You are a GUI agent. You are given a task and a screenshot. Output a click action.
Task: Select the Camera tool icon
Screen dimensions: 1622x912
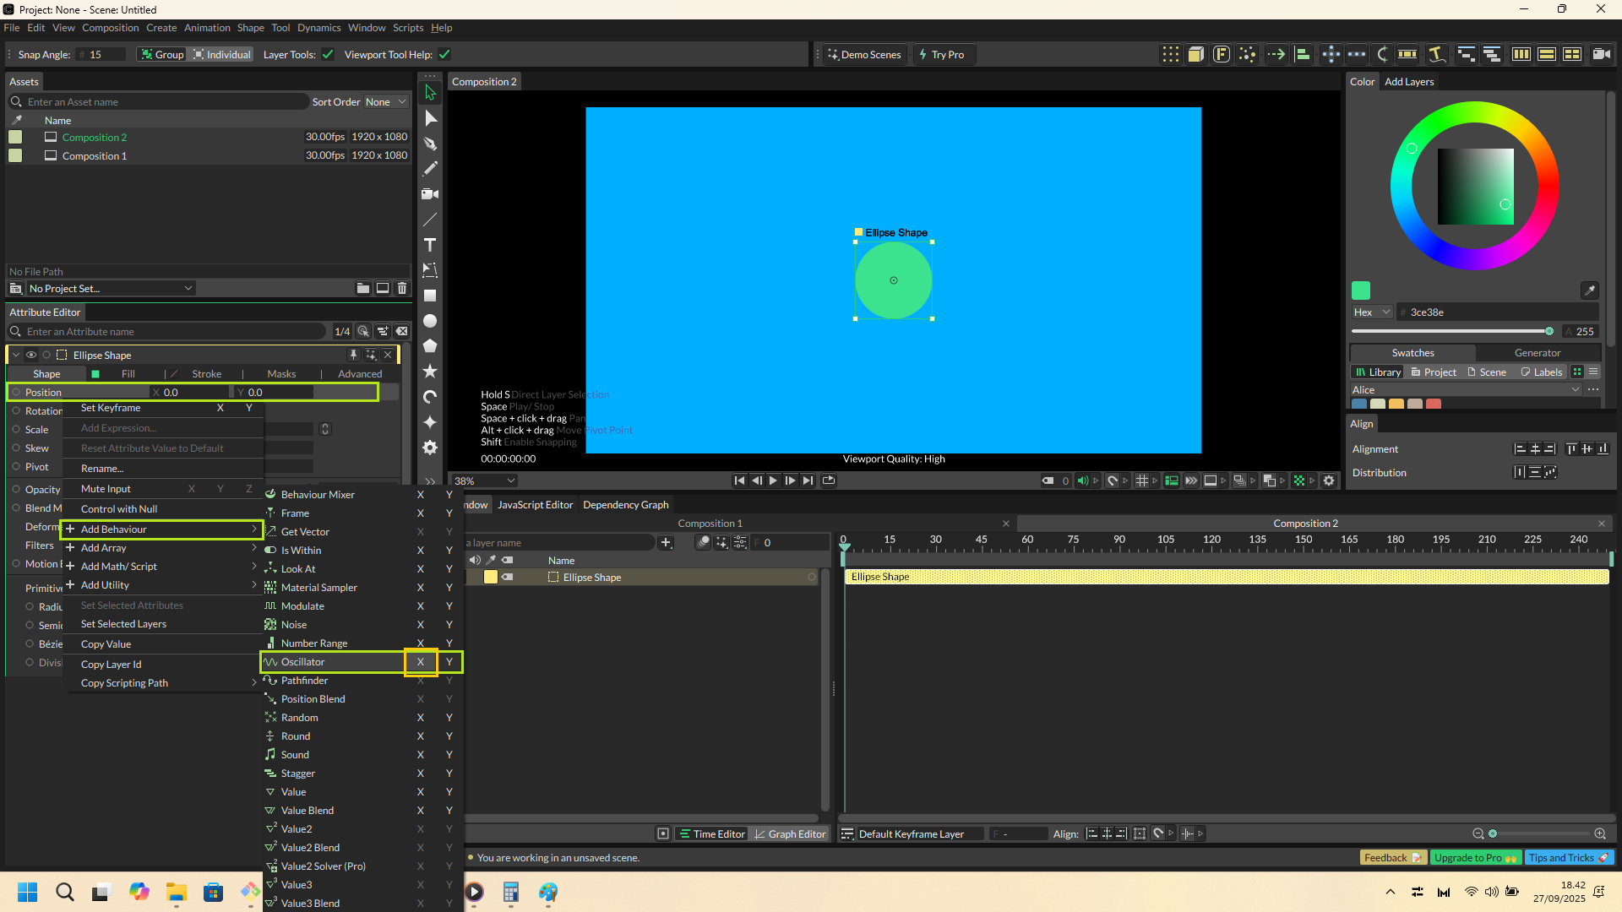[x=430, y=194]
